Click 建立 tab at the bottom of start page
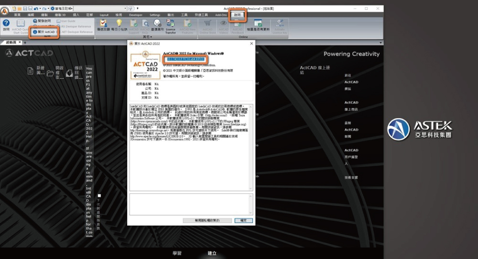478x259 pixels. coord(212,253)
